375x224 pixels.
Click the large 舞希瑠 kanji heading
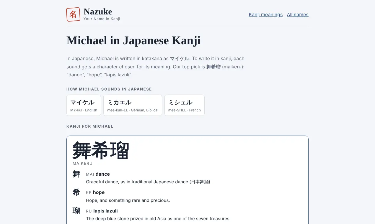101,150
